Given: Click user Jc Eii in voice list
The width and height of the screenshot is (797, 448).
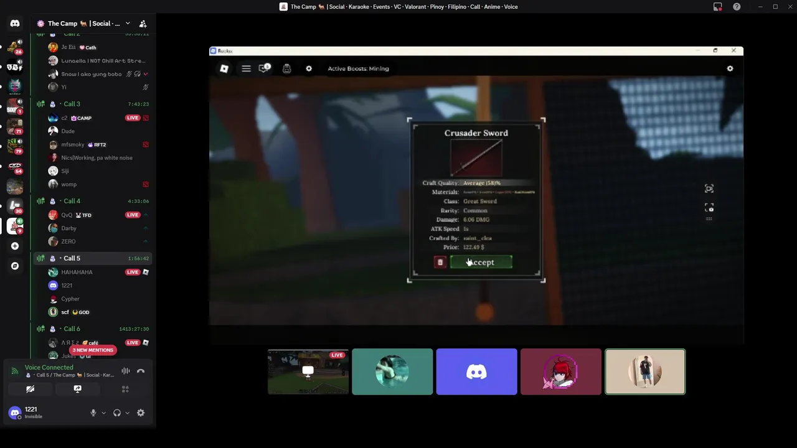Looking at the screenshot, I should click(98, 47).
